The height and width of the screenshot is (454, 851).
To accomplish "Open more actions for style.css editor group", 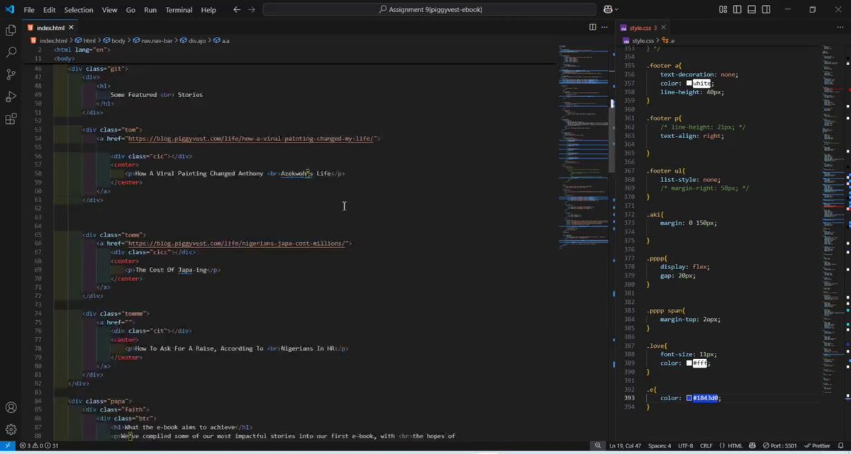I will tap(841, 27).
